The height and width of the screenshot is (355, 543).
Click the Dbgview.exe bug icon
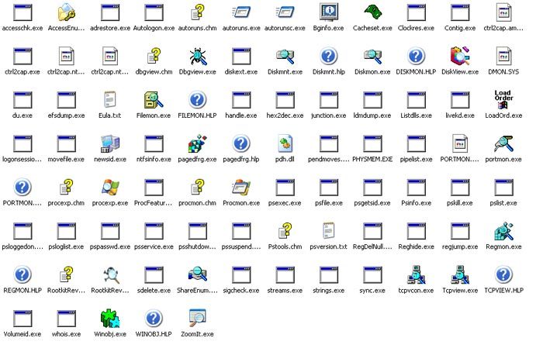coord(197,56)
